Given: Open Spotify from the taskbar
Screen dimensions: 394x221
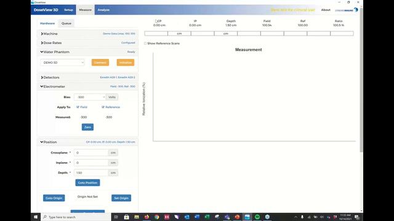Looking at the screenshot, I should (257, 217).
